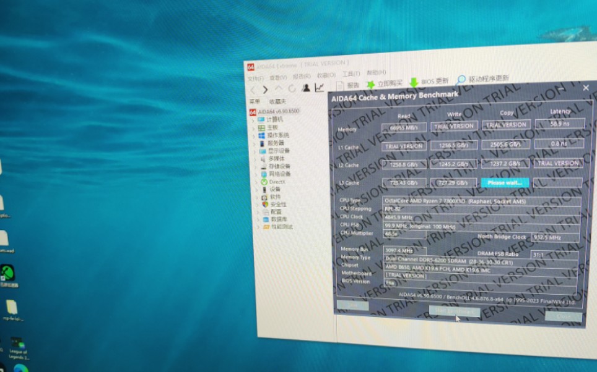Select the 操作系统 Windows tree node
Image resolution: width=597 pixels, height=372 pixels.
tap(273, 135)
